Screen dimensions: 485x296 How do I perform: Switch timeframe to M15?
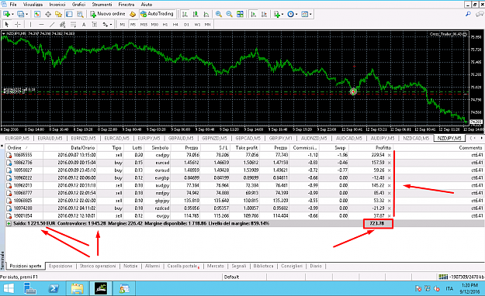144,25
